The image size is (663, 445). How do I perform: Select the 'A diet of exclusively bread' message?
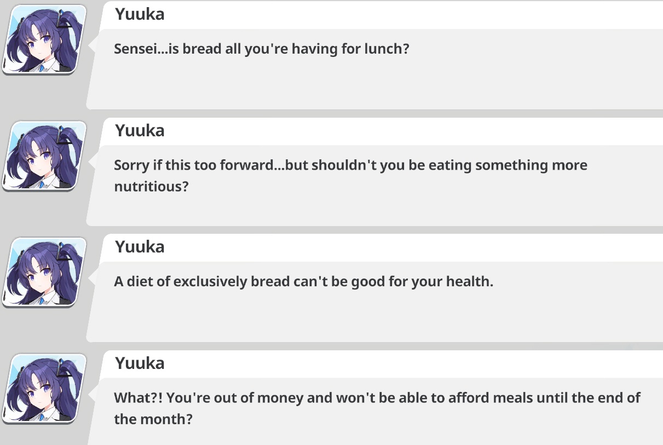304,282
